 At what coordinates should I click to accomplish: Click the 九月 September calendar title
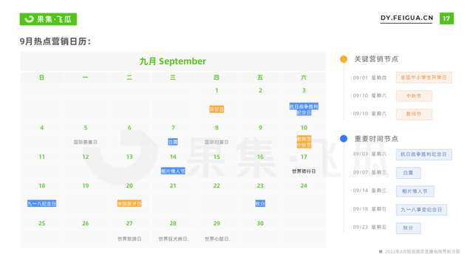pyautogui.click(x=173, y=61)
